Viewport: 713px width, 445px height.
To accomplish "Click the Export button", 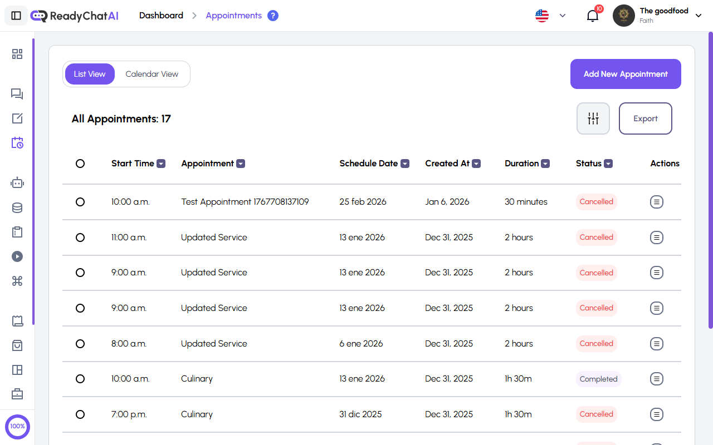I will (645, 118).
